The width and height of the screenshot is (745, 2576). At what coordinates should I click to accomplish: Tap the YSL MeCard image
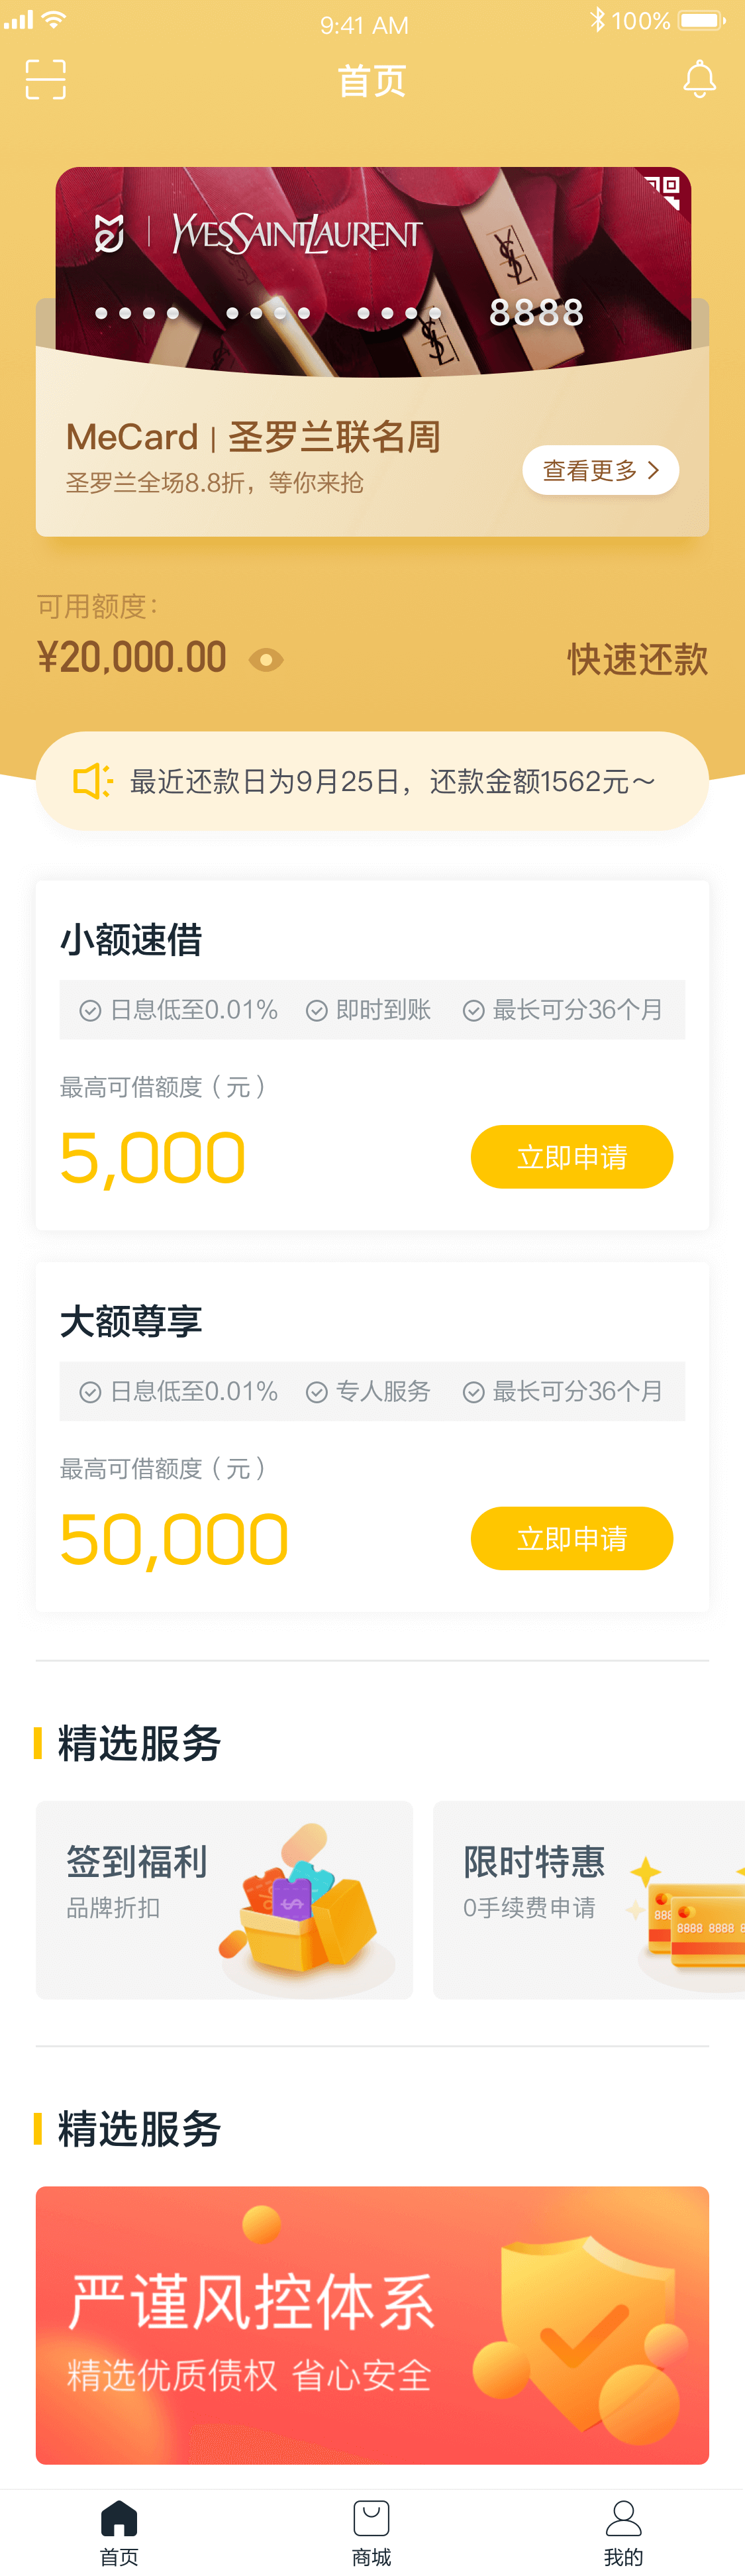point(373,272)
